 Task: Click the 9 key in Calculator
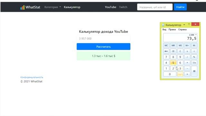[x=180, y=57]
